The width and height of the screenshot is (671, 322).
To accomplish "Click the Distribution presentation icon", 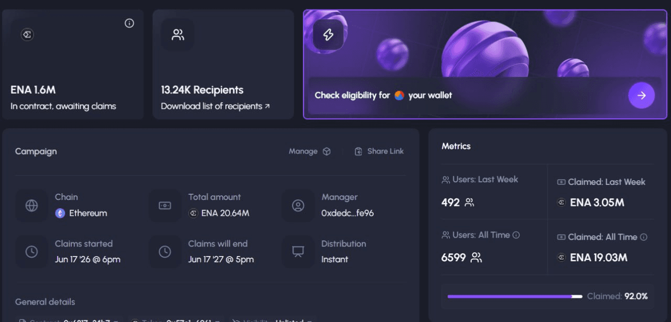I will [298, 252].
